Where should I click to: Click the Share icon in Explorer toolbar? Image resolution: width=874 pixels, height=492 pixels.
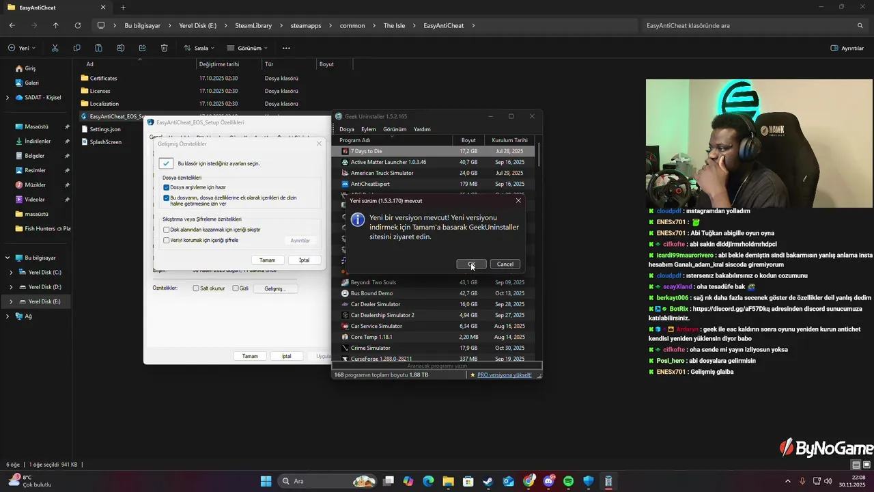(x=142, y=48)
